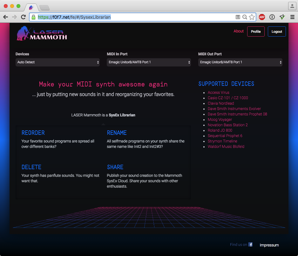Click the circular info extension icon
This screenshot has width=298, height=256.
[x=272, y=17]
